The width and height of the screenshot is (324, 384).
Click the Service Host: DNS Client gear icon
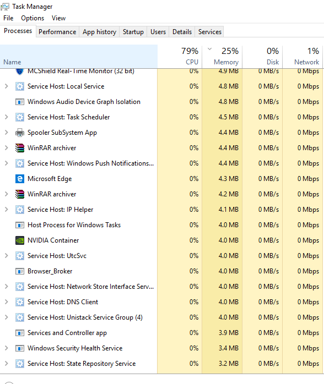click(20, 302)
